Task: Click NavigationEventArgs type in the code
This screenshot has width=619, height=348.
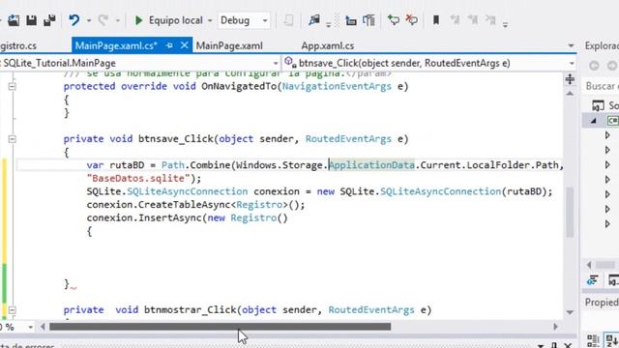Action: point(337,86)
